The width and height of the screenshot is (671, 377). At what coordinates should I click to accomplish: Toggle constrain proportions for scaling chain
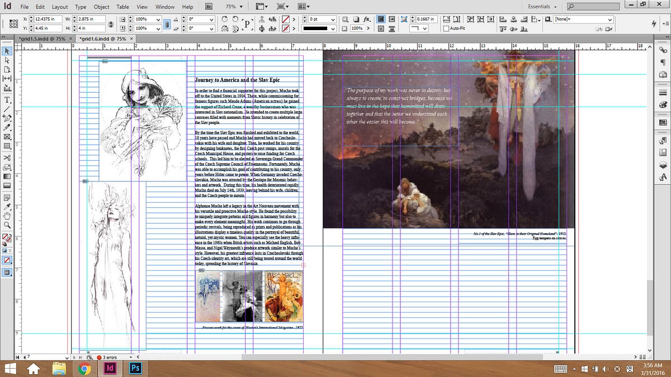tap(167, 23)
